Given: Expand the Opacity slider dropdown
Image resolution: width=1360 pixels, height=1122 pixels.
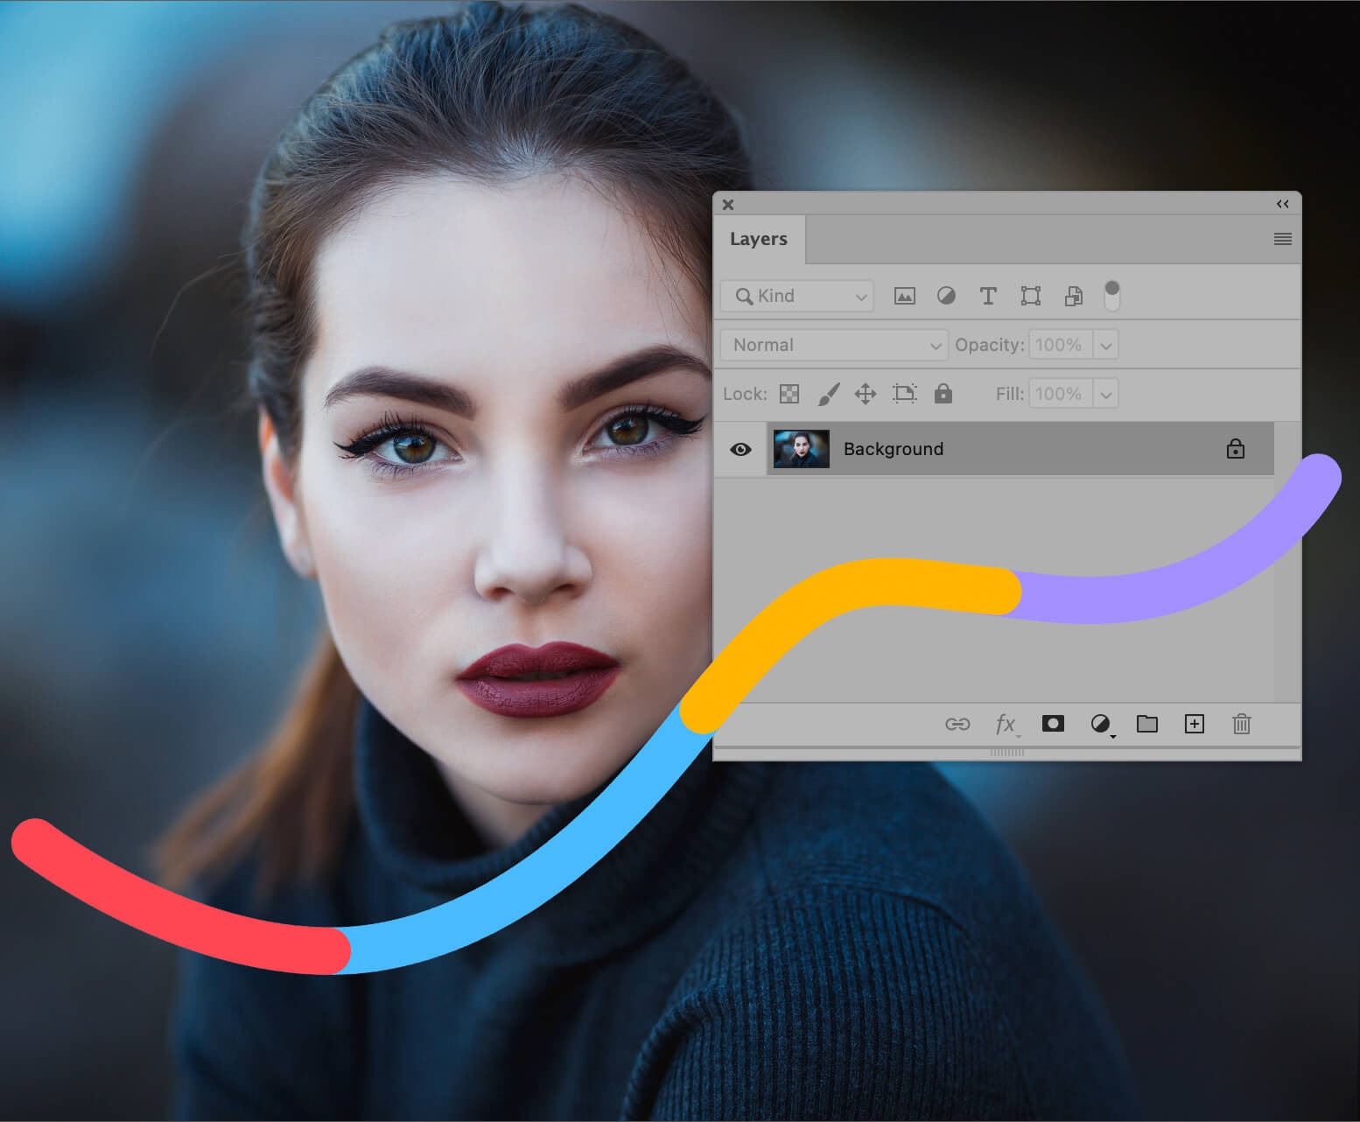Looking at the screenshot, I should (1106, 345).
